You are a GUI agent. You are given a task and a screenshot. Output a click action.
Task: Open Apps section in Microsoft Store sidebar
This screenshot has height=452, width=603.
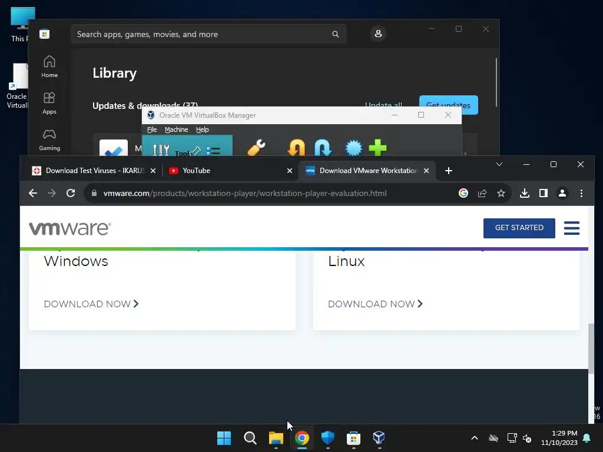[x=49, y=103]
